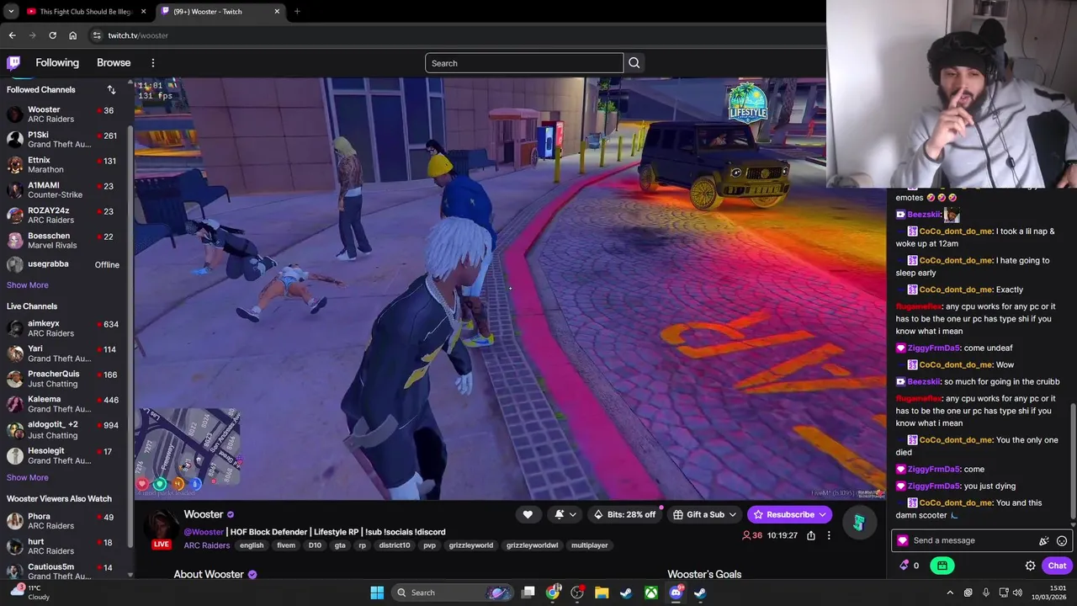Go to browser home page
The width and height of the screenshot is (1077, 606).
[x=72, y=35]
